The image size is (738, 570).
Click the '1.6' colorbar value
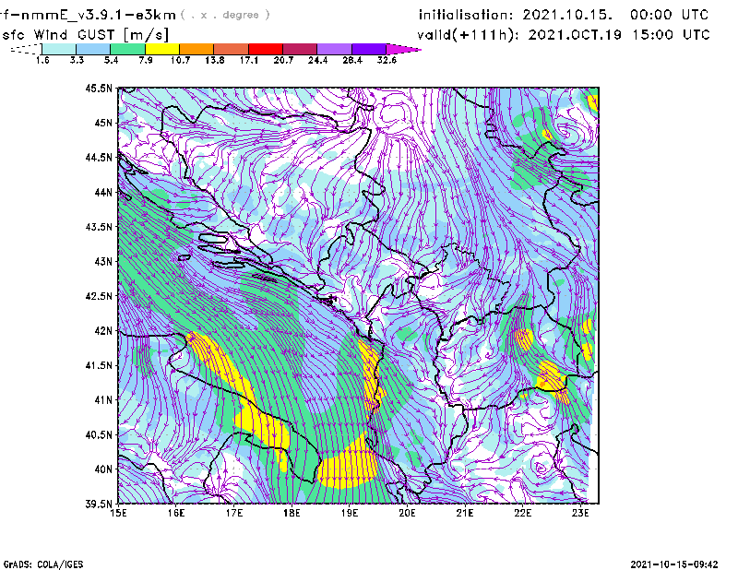click(42, 60)
